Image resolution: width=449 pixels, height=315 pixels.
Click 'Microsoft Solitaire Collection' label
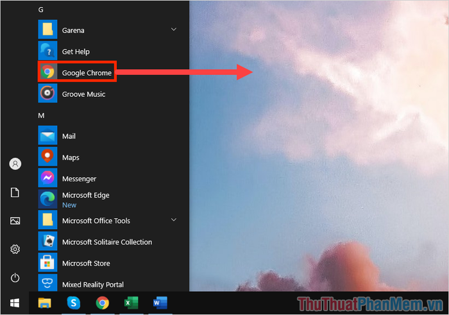[107, 242]
